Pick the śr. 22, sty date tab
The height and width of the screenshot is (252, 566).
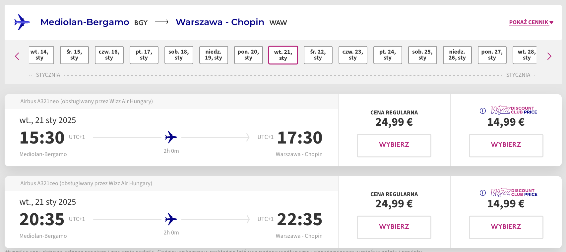click(318, 55)
